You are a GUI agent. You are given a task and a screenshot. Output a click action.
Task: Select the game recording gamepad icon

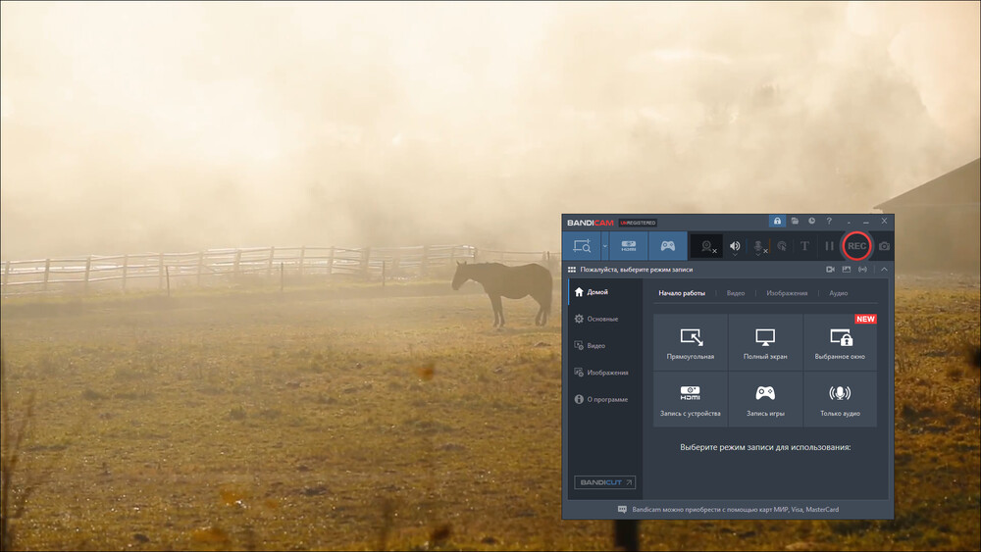(x=667, y=246)
